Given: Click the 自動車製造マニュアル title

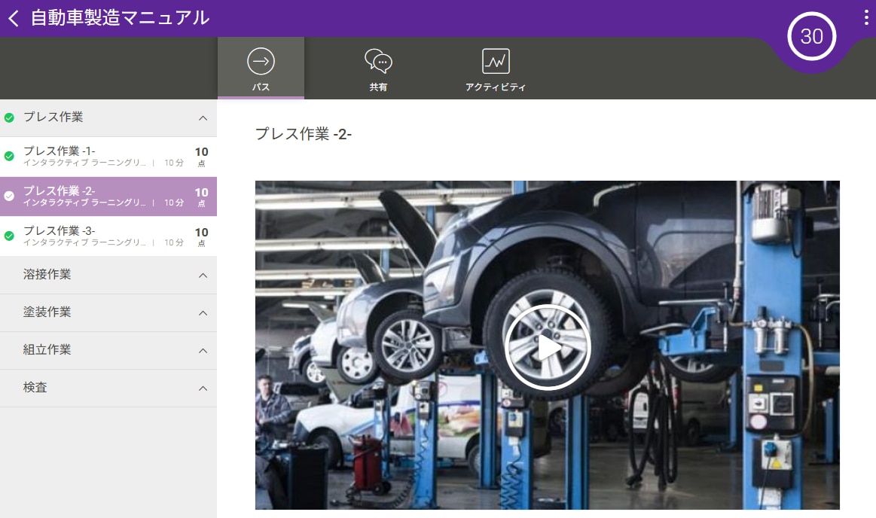Looking at the screenshot, I should tap(120, 19).
